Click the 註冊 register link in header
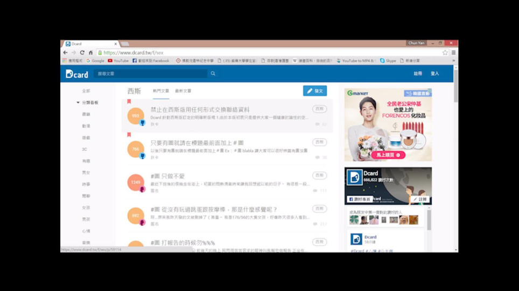This screenshot has height=291, width=519. (418, 74)
